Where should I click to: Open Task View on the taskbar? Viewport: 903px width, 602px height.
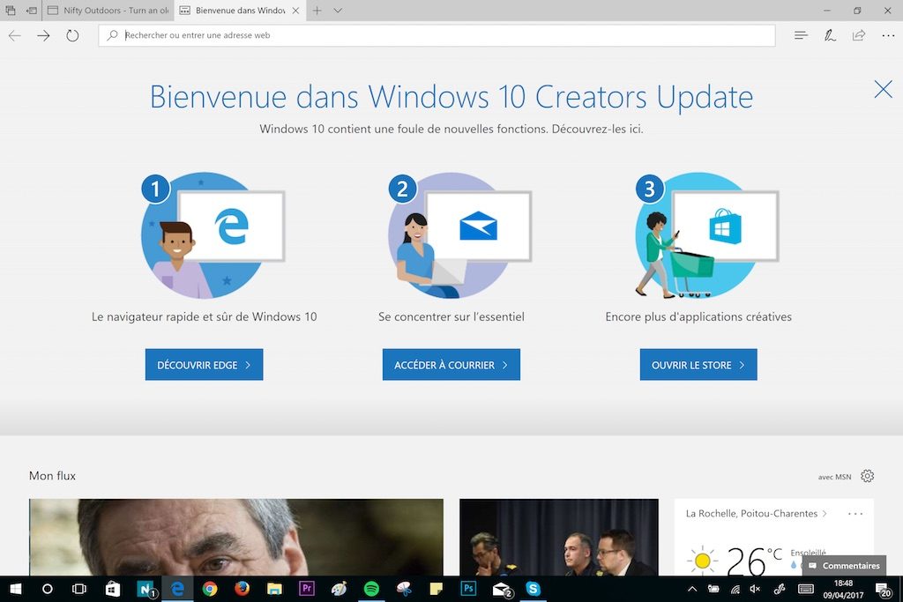(79, 589)
